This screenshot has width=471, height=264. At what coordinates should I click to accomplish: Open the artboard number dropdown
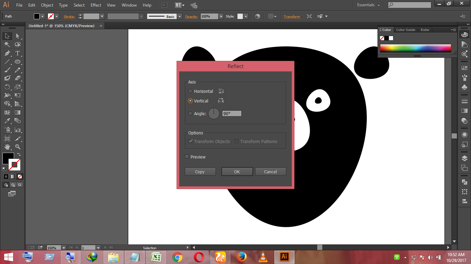(98, 247)
